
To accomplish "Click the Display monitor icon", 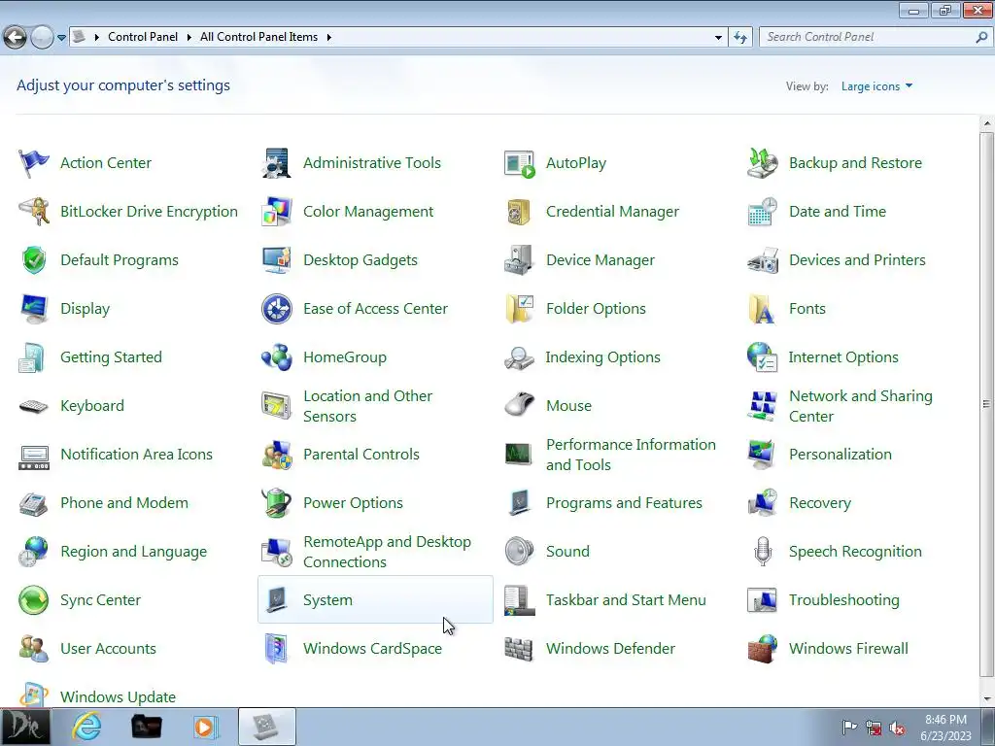I will coord(34,309).
